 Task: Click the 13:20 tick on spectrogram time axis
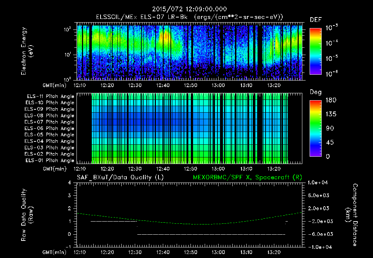[x=274, y=85]
